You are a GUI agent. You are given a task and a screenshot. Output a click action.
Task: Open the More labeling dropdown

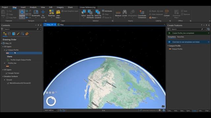pyautogui.click(x=153, y=18)
